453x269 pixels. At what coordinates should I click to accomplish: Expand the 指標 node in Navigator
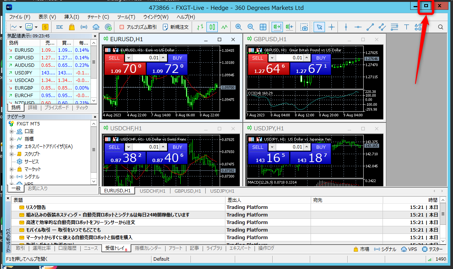coord(12,139)
